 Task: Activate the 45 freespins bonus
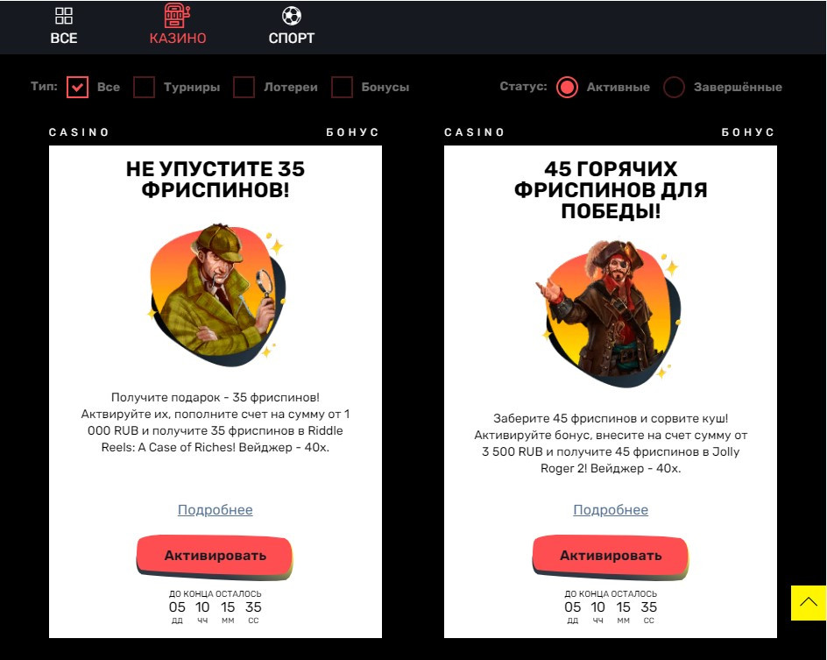click(x=611, y=557)
